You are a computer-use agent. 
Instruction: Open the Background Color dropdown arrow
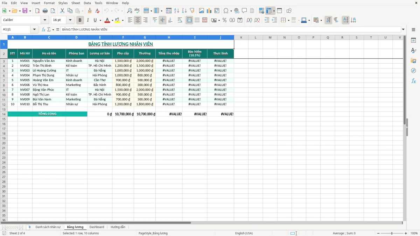coord(122,20)
